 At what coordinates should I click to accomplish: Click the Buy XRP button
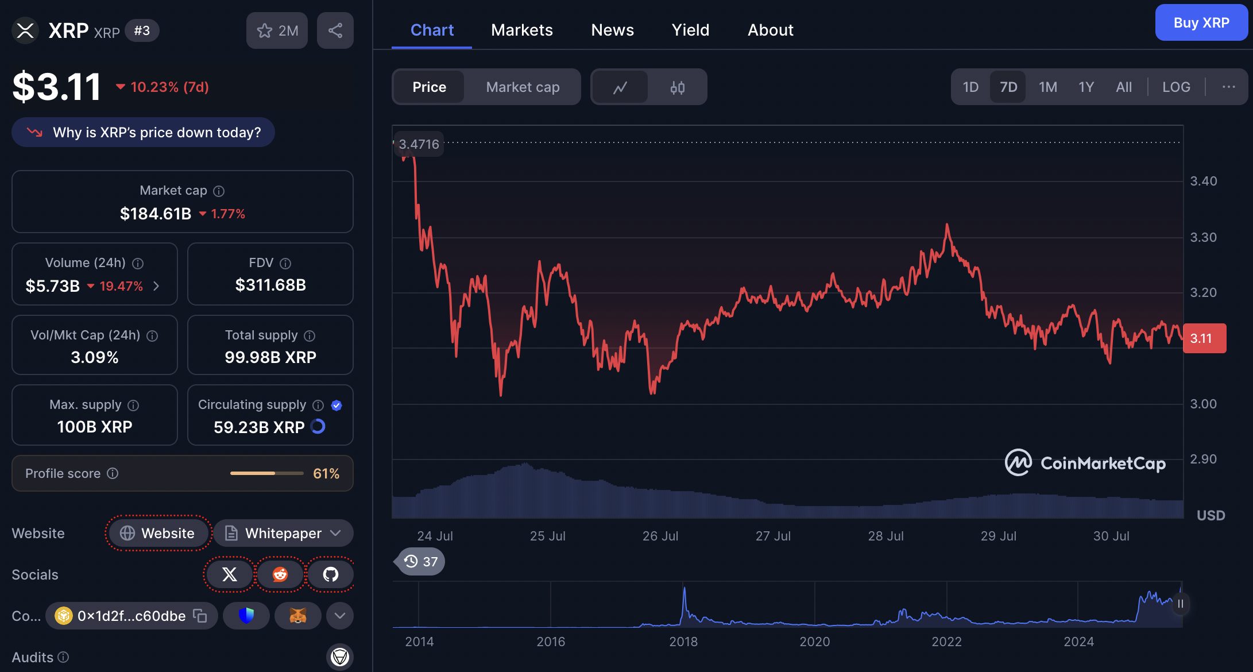pyautogui.click(x=1201, y=22)
